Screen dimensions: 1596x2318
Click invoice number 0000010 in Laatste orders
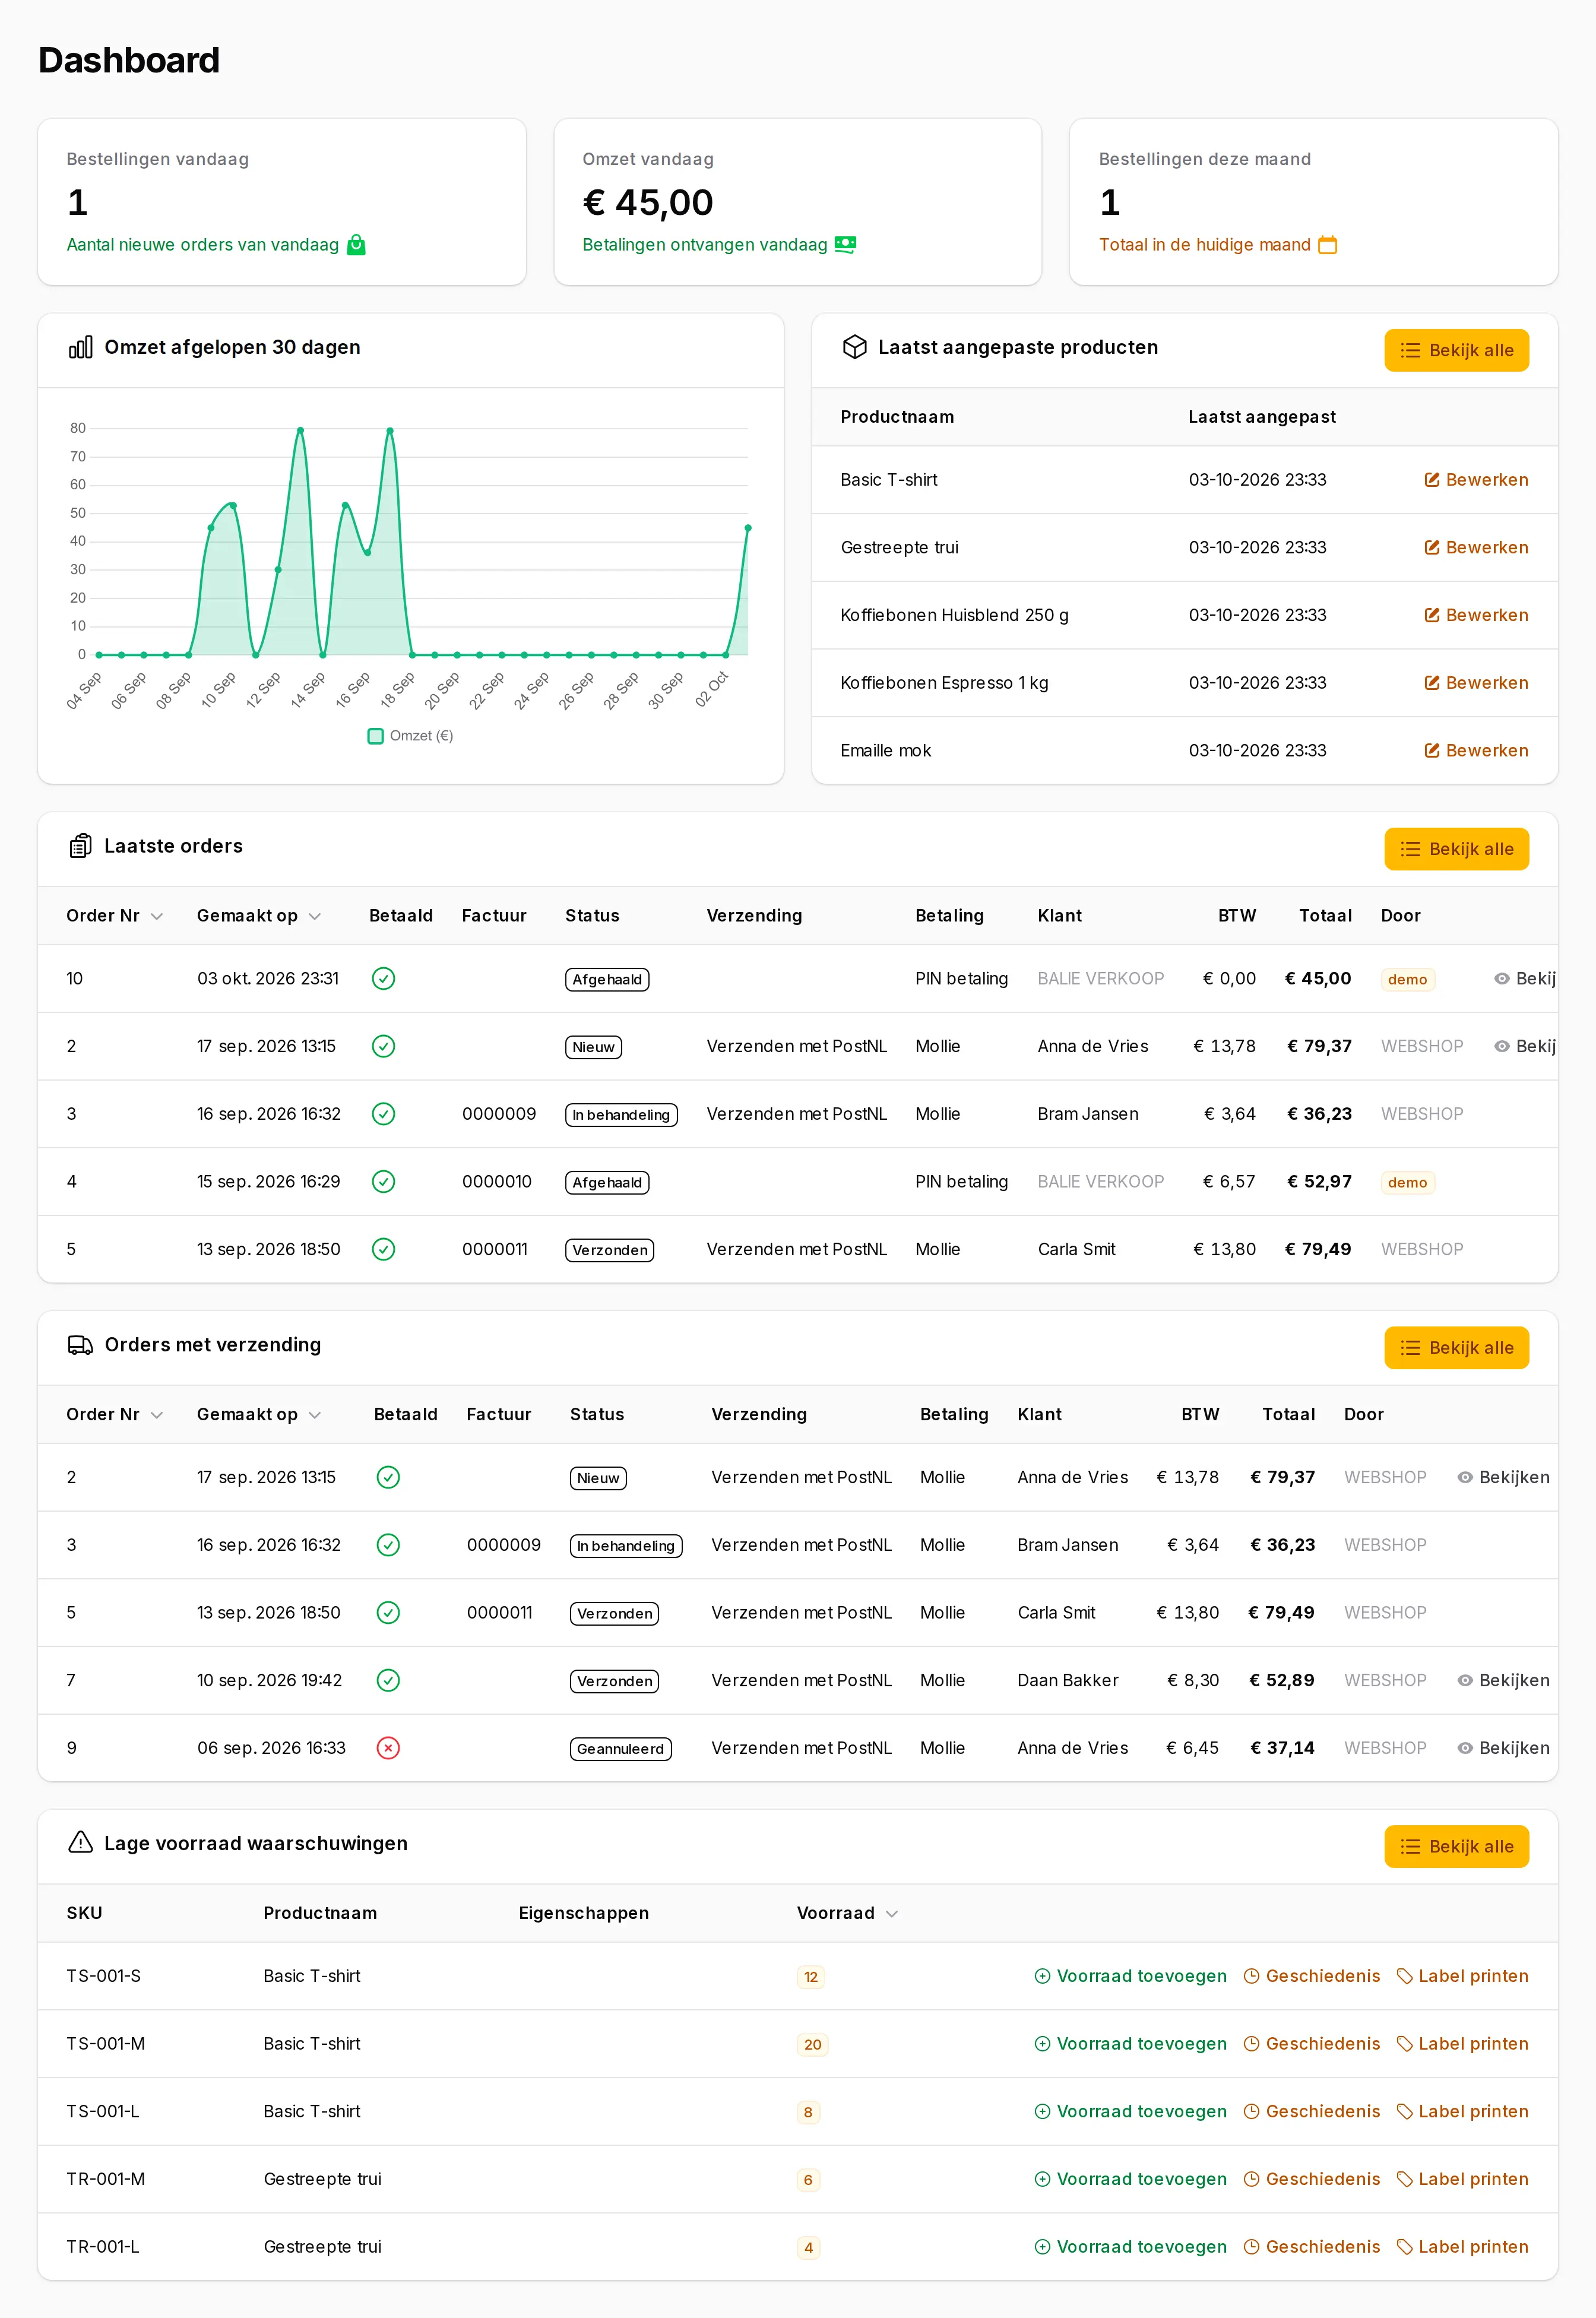[497, 1182]
